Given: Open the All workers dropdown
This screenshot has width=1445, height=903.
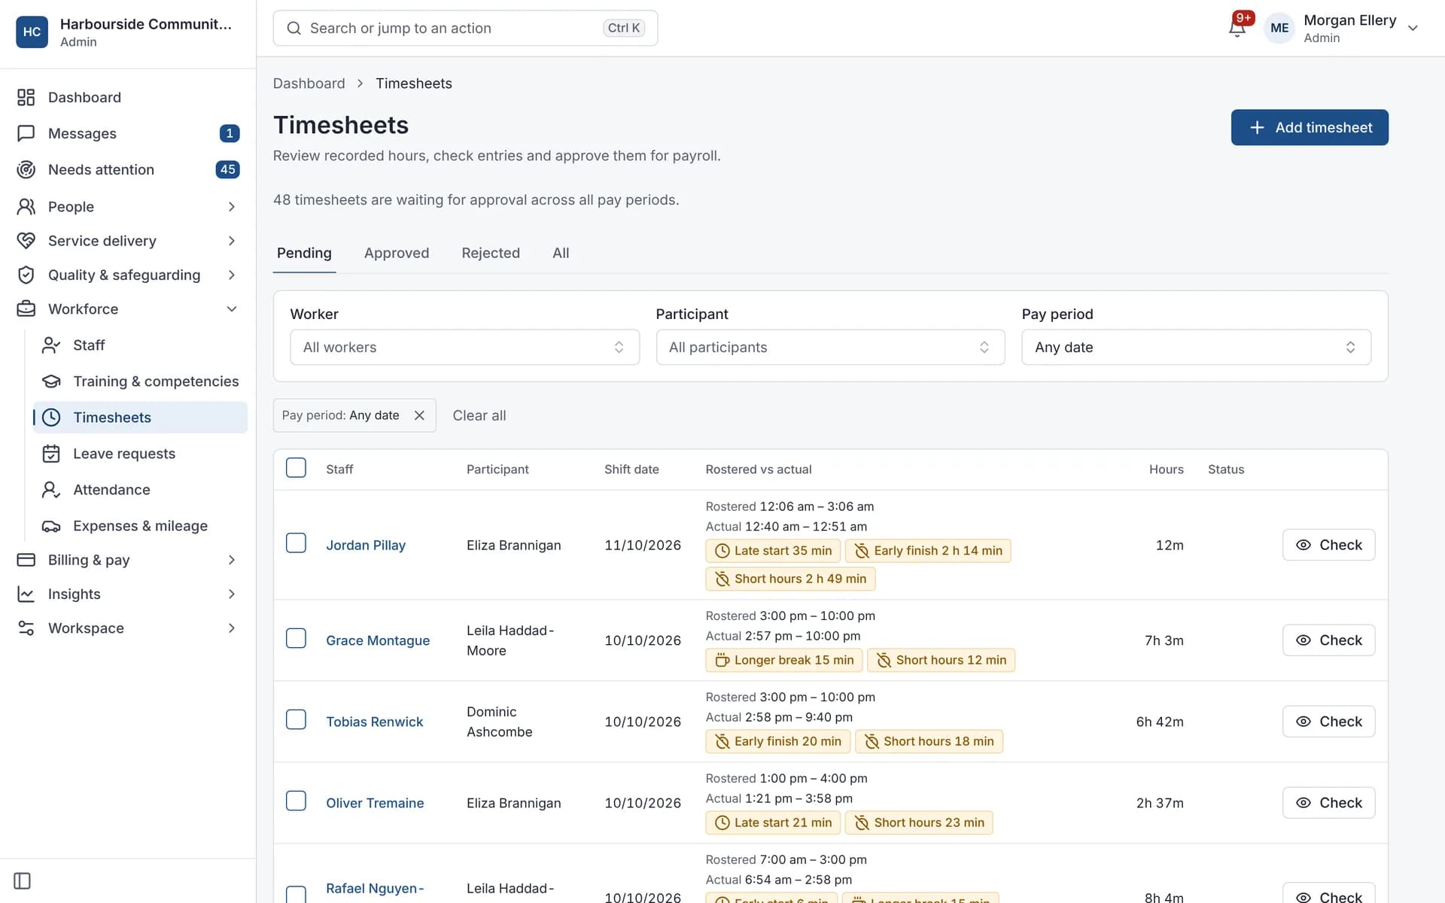Looking at the screenshot, I should pyautogui.click(x=464, y=347).
